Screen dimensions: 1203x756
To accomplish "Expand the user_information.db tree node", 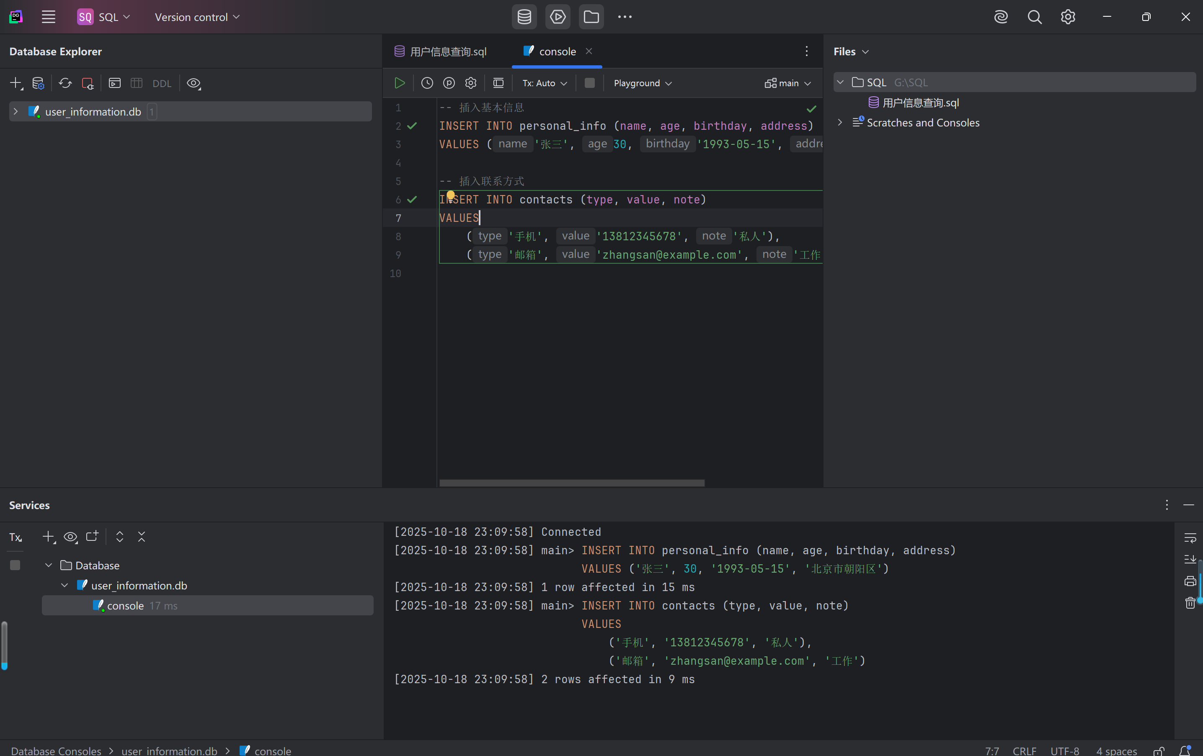I will tap(15, 111).
